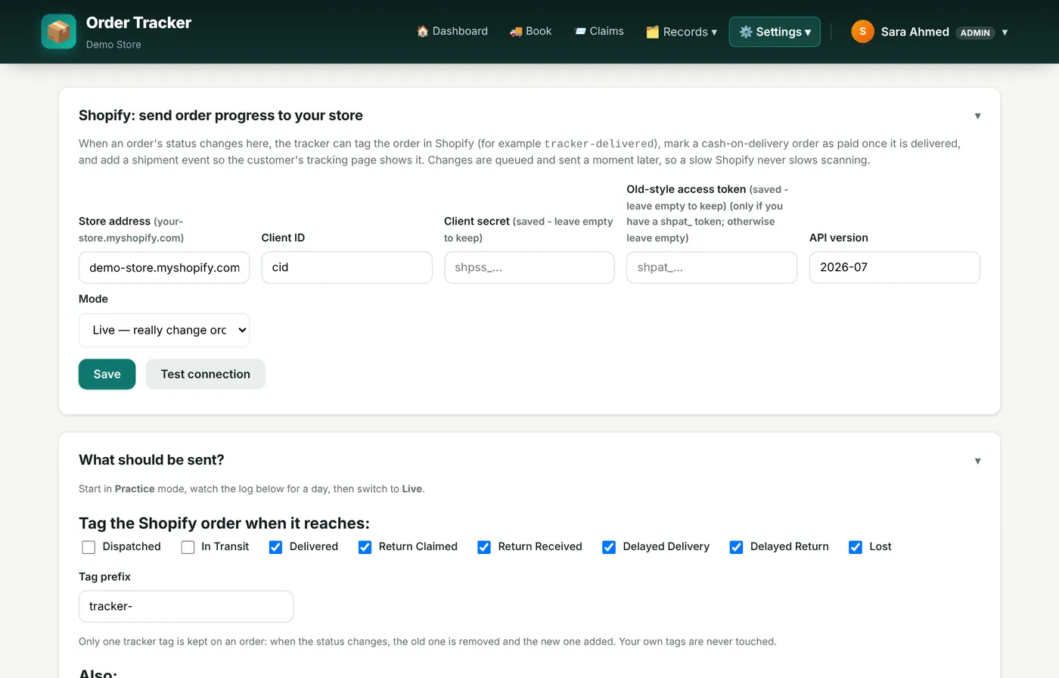Screen dimensions: 1059x678
Task: Click the Old-style access token field
Action: (712, 267)
